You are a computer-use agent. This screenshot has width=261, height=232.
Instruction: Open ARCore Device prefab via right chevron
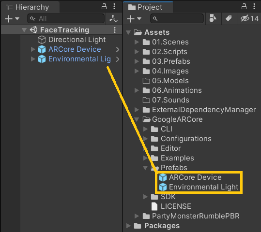[118, 49]
